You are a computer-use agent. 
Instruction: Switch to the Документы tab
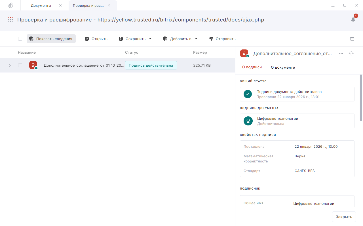click(x=42, y=5)
